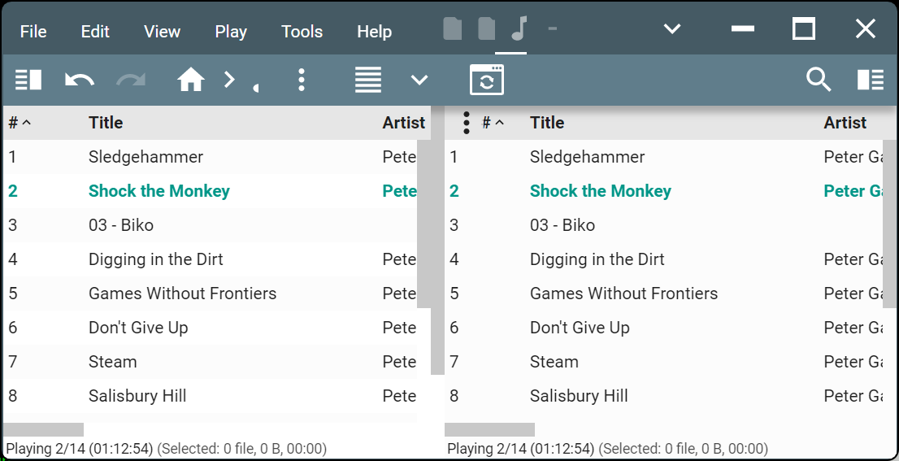The image size is (899, 461).
Task: Switch to the music note tab
Action: click(x=519, y=30)
